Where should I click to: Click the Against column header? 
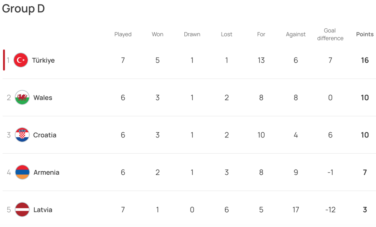pyautogui.click(x=296, y=34)
